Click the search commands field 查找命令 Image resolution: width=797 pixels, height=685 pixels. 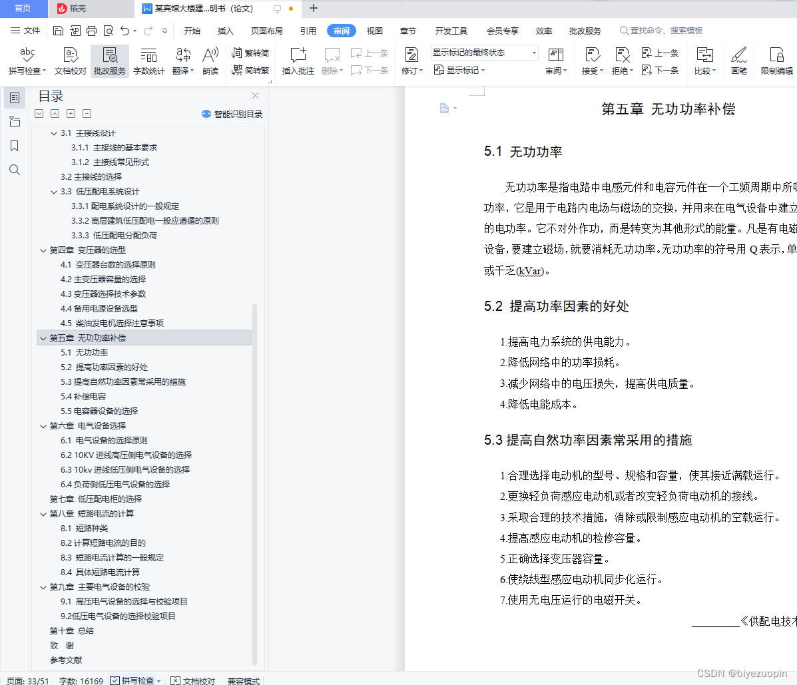click(x=661, y=31)
